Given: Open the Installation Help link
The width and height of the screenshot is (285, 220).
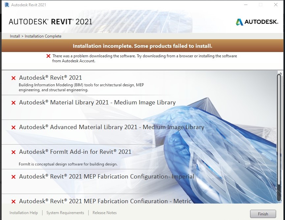Looking at the screenshot, I should click(23, 213).
